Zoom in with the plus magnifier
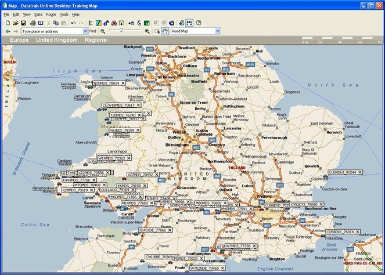Screen dimensions: 385x275 point(147,31)
